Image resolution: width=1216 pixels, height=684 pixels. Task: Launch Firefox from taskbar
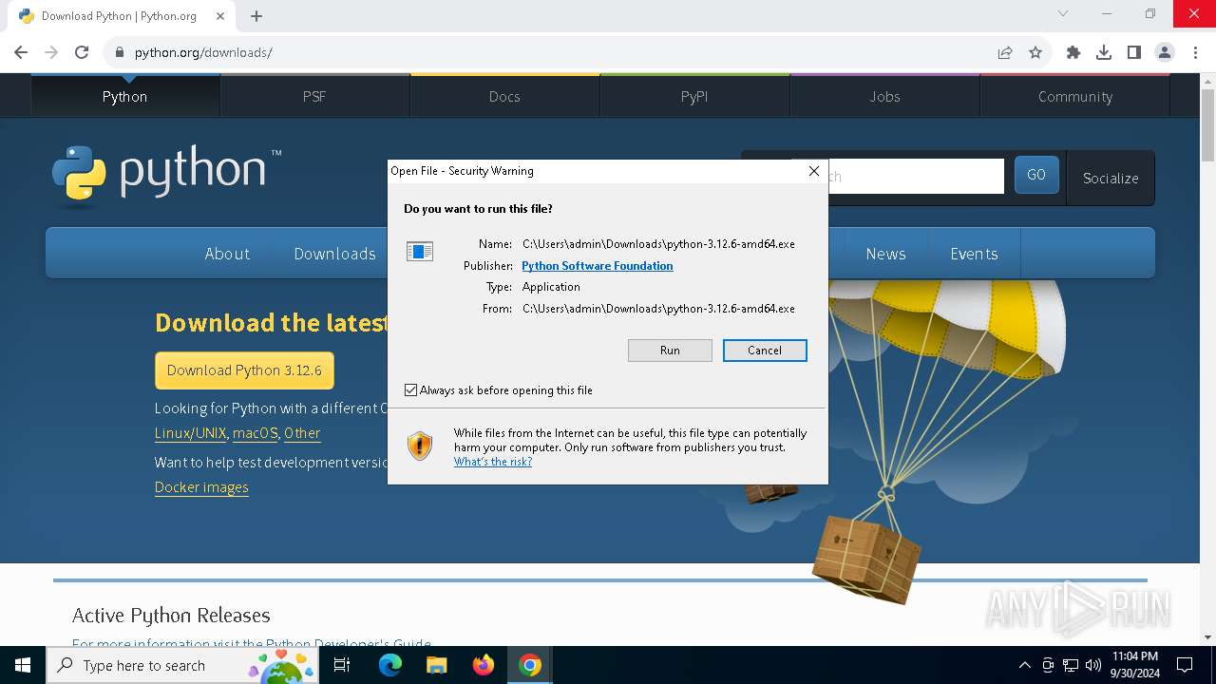click(x=484, y=665)
